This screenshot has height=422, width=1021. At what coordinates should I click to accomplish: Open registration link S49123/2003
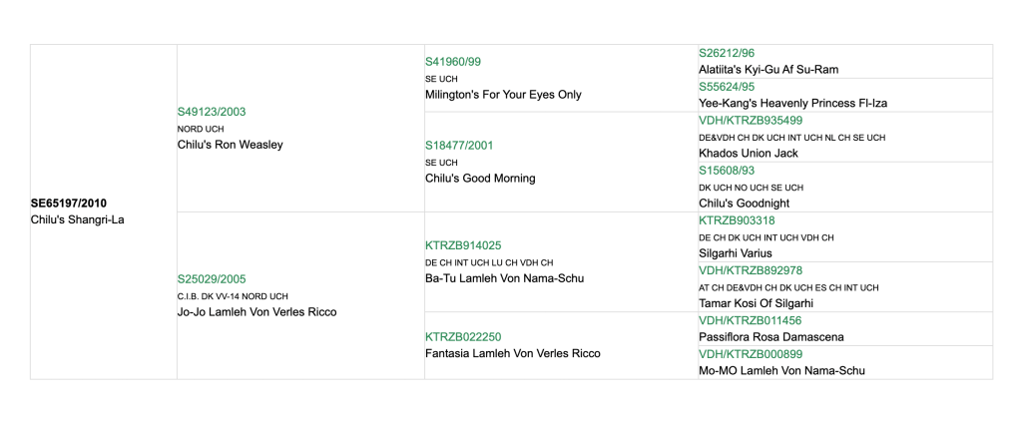pyautogui.click(x=212, y=112)
